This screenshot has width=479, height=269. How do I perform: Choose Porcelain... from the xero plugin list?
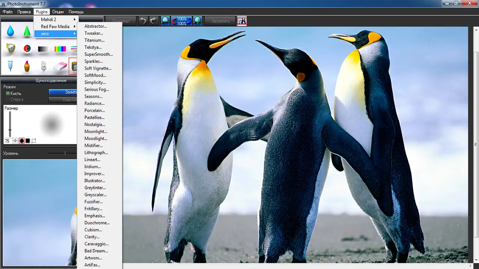pos(95,111)
